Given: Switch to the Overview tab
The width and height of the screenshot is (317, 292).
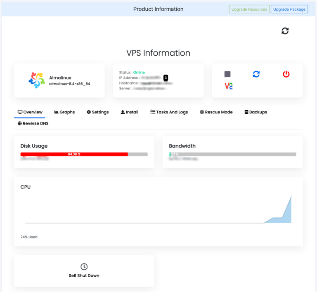Looking at the screenshot, I should (x=30, y=112).
